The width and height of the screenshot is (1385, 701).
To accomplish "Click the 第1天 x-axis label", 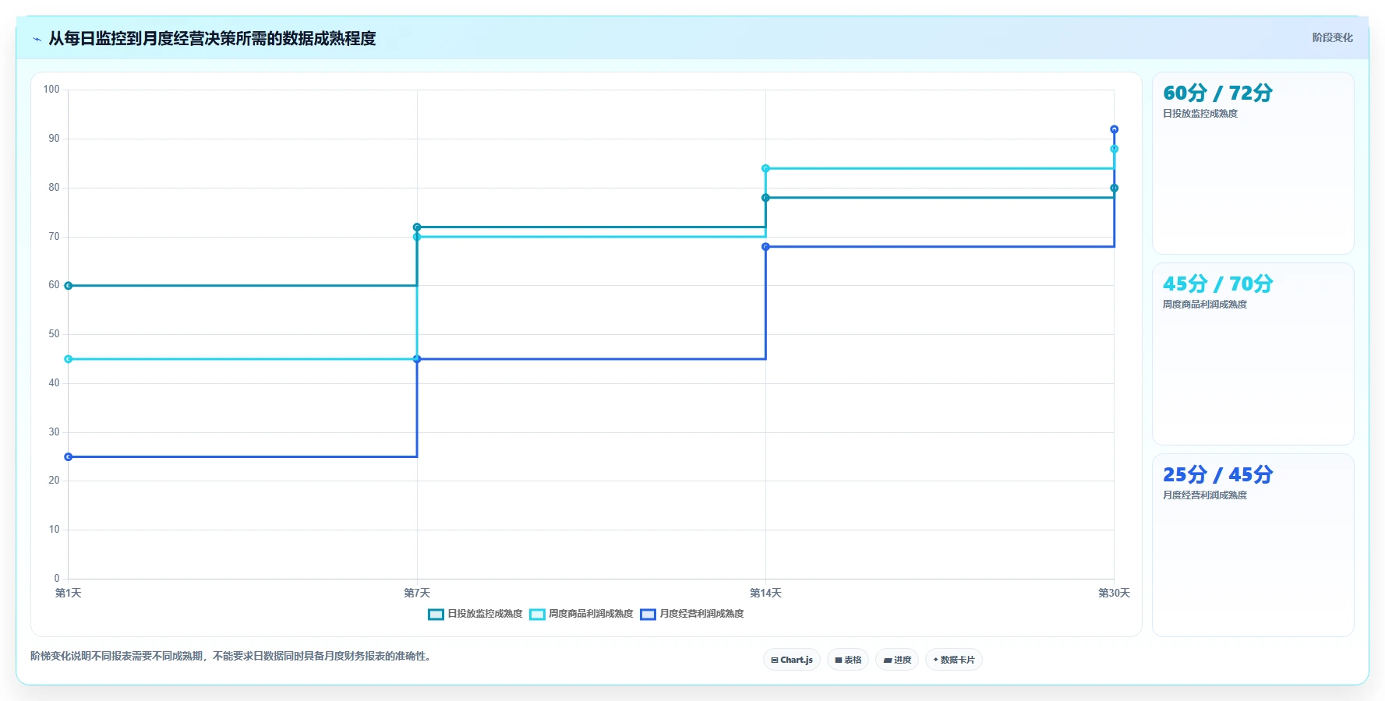I will 69,594.
